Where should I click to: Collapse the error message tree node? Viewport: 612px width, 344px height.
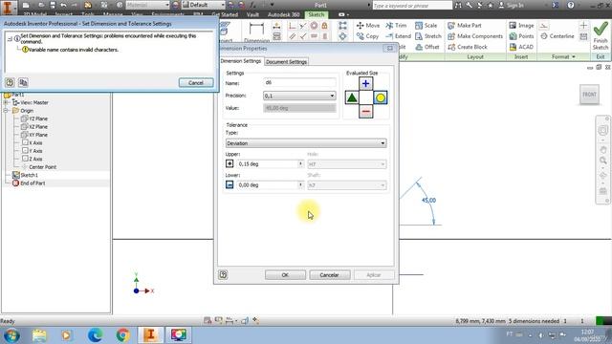click(x=11, y=38)
